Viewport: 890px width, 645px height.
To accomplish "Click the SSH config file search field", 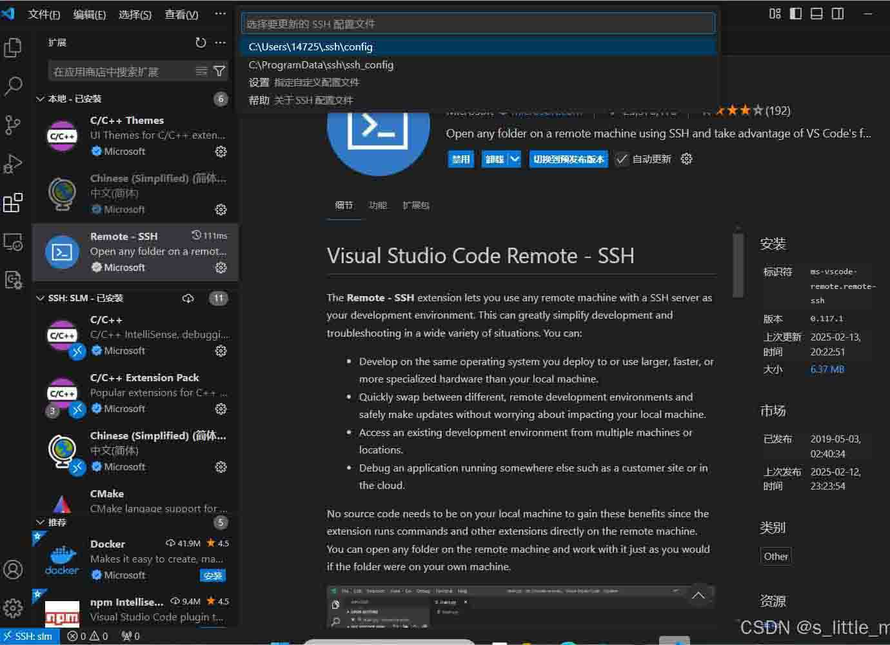I will (x=478, y=24).
